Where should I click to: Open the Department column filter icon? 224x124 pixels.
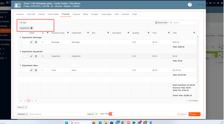88,33
